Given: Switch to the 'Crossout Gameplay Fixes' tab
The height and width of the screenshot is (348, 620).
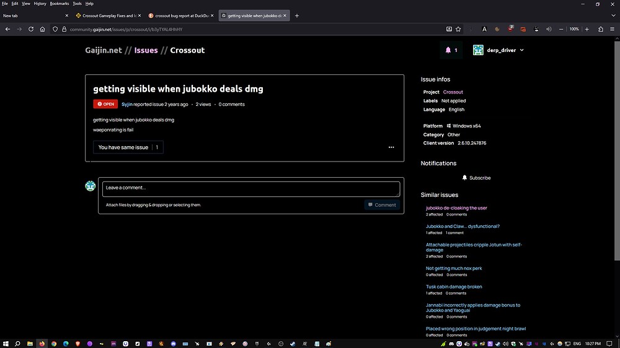Looking at the screenshot, I should tap(104, 15).
